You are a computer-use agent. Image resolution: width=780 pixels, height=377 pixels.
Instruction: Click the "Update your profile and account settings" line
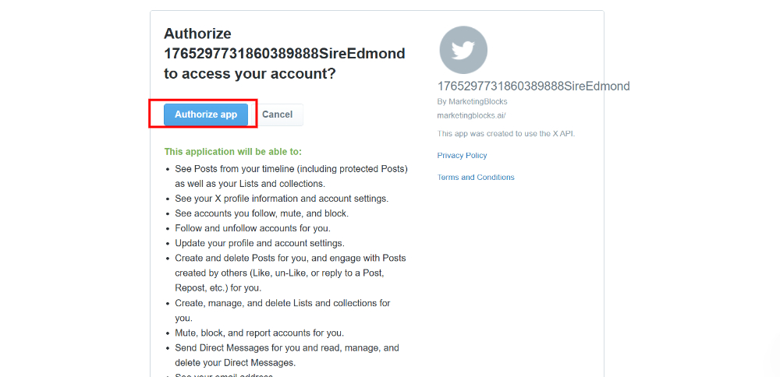[x=260, y=243]
